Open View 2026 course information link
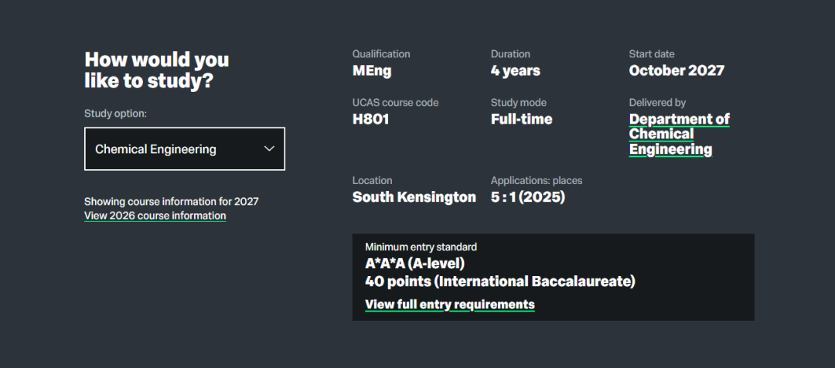Viewport: 835px width, 368px height. (x=155, y=216)
